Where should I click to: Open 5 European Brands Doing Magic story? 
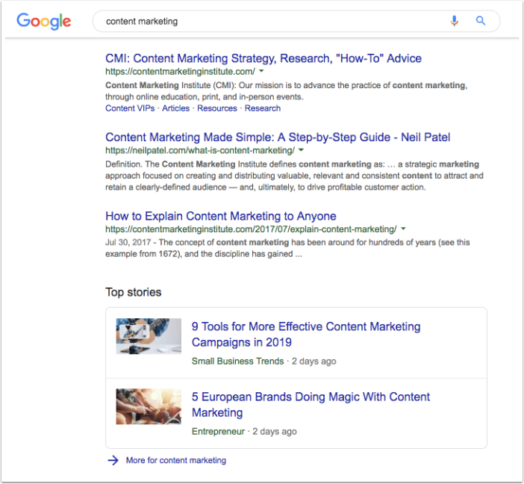[x=311, y=404]
